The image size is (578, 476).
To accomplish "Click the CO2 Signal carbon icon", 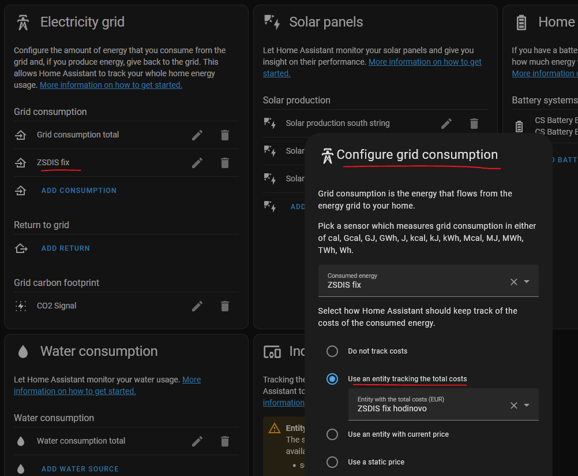I will 21,306.
